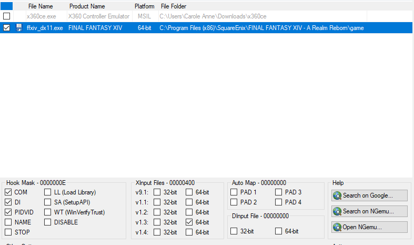Image resolution: width=414 pixels, height=245 pixels.
Task: Click the Search on NGemu... button
Action: coord(369,211)
